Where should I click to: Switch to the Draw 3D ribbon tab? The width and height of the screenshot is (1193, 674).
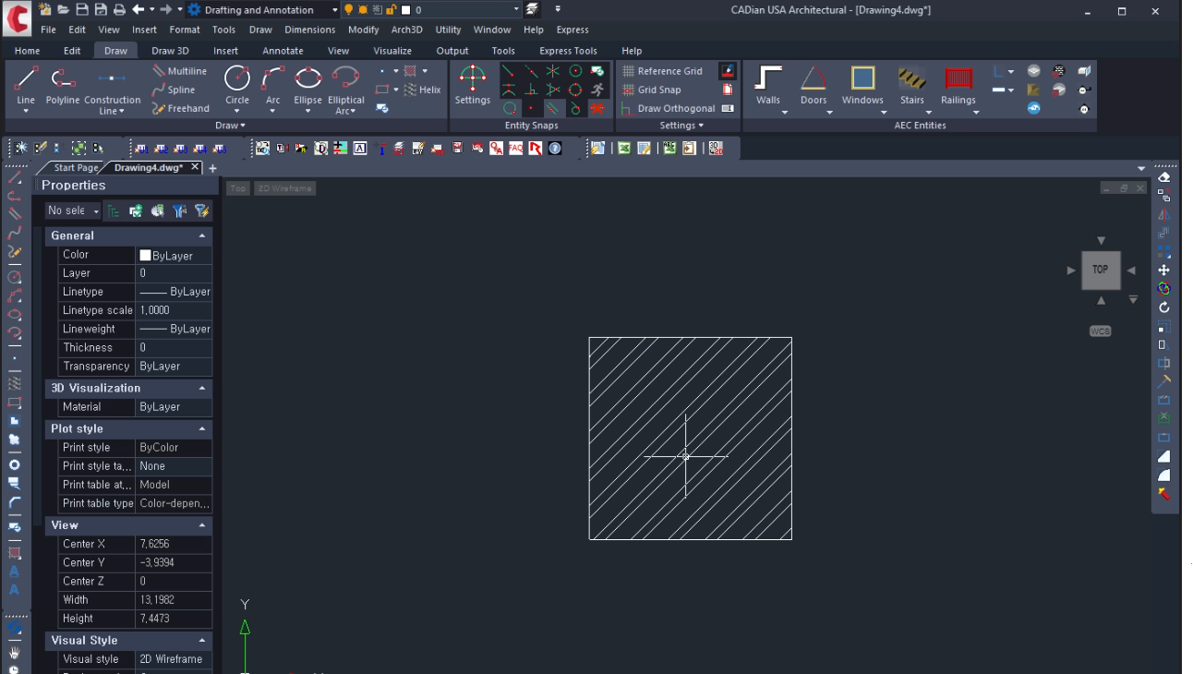point(170,51)
